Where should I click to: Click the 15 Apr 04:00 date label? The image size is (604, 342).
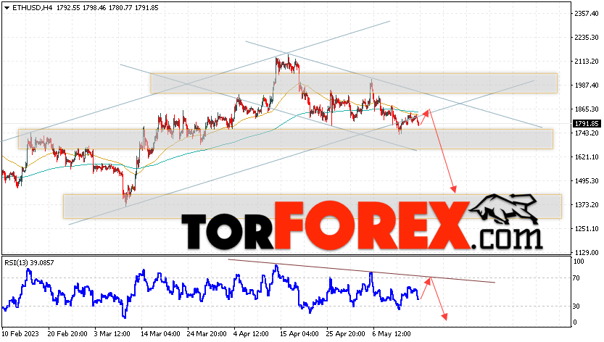[299, 333]
